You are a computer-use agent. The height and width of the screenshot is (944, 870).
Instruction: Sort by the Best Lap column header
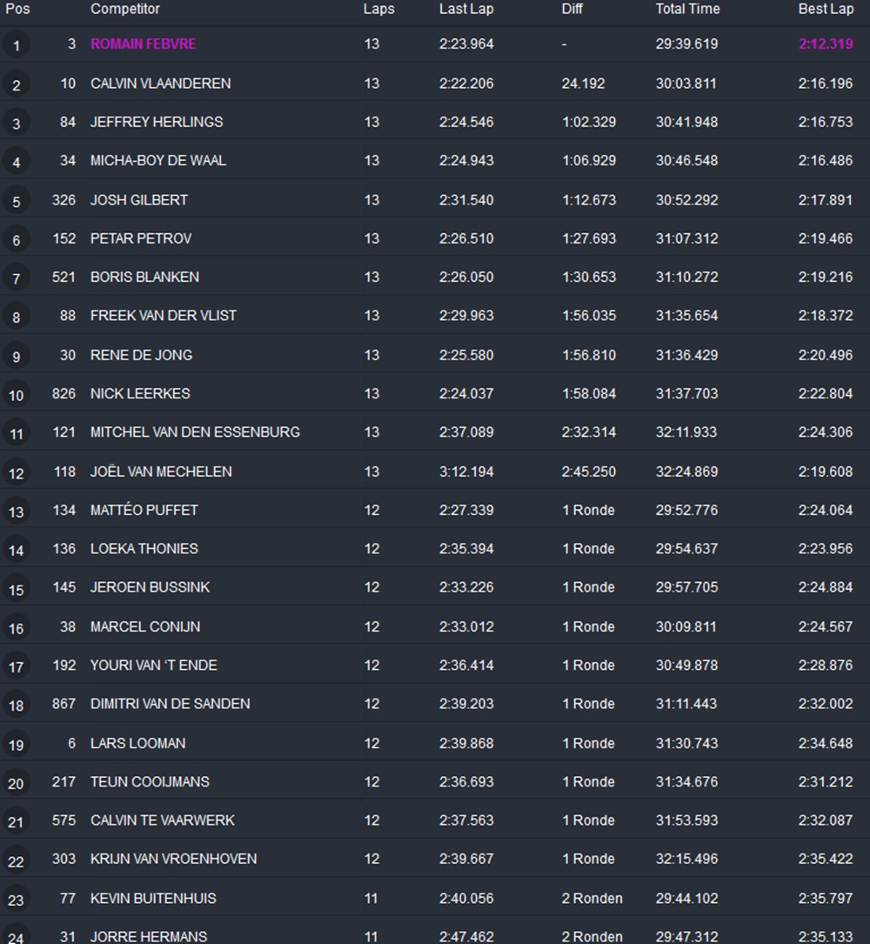826,10
